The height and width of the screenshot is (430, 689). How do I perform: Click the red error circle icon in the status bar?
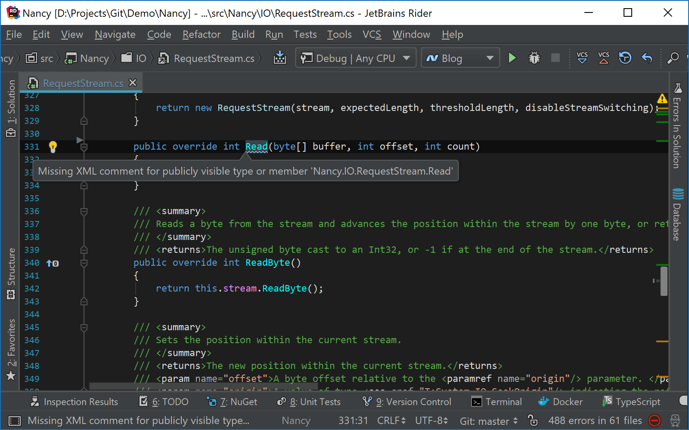pyautogui.click(x=655, y=421)
